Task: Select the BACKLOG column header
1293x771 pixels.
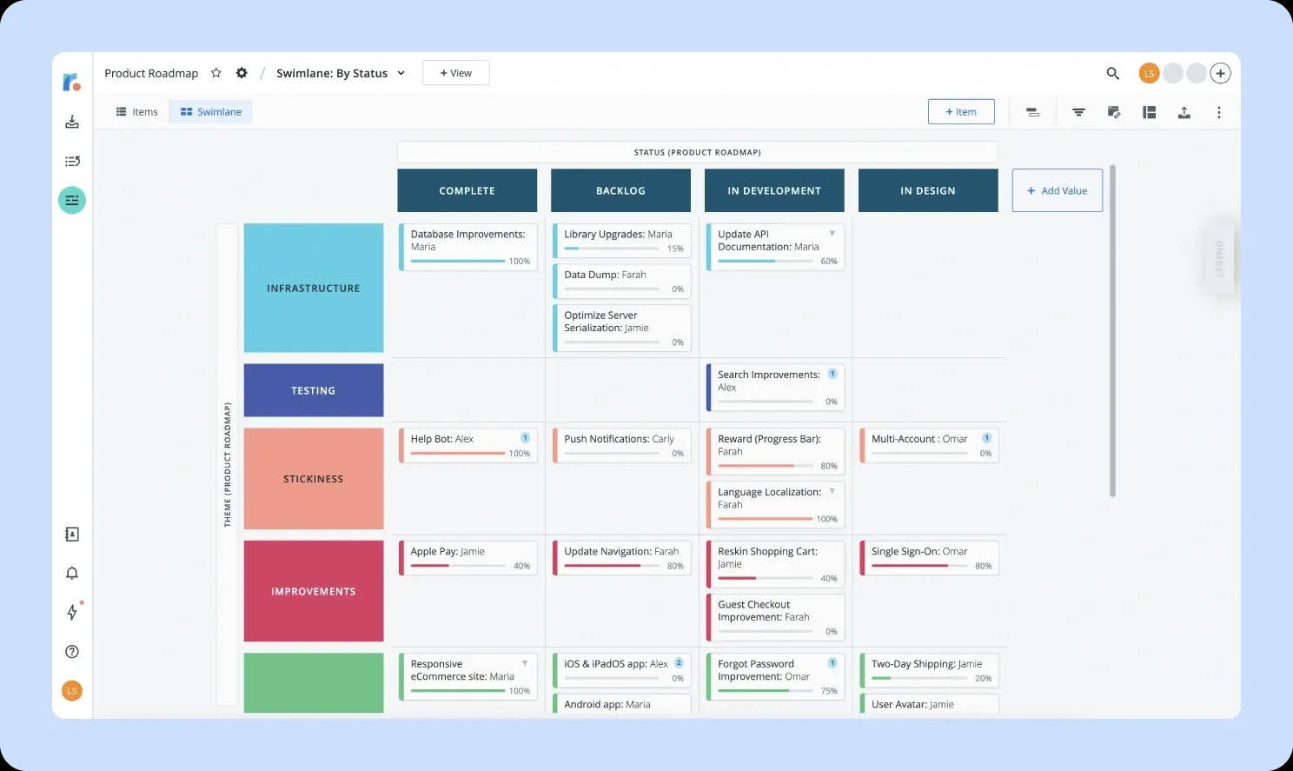Action: point(621,190)
